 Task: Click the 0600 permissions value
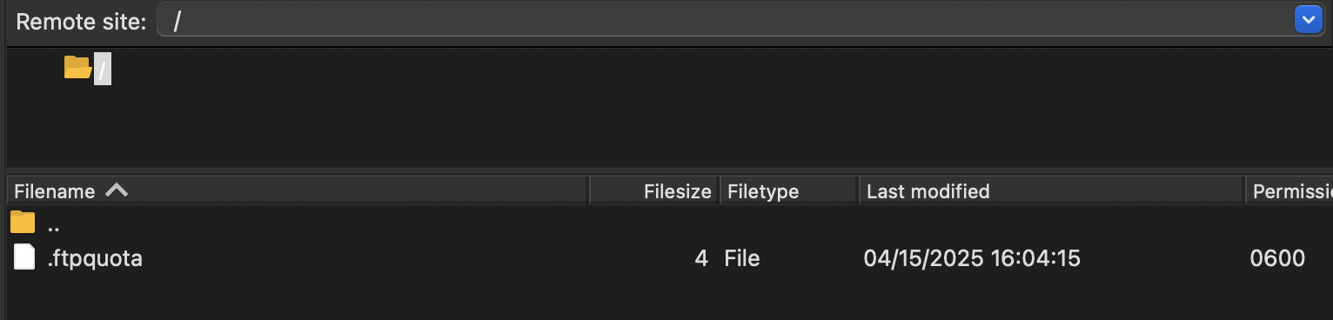pos(1277,258)
